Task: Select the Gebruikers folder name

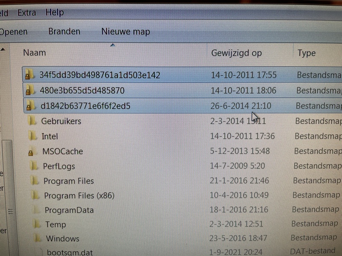Action: (x=61, y=121)
